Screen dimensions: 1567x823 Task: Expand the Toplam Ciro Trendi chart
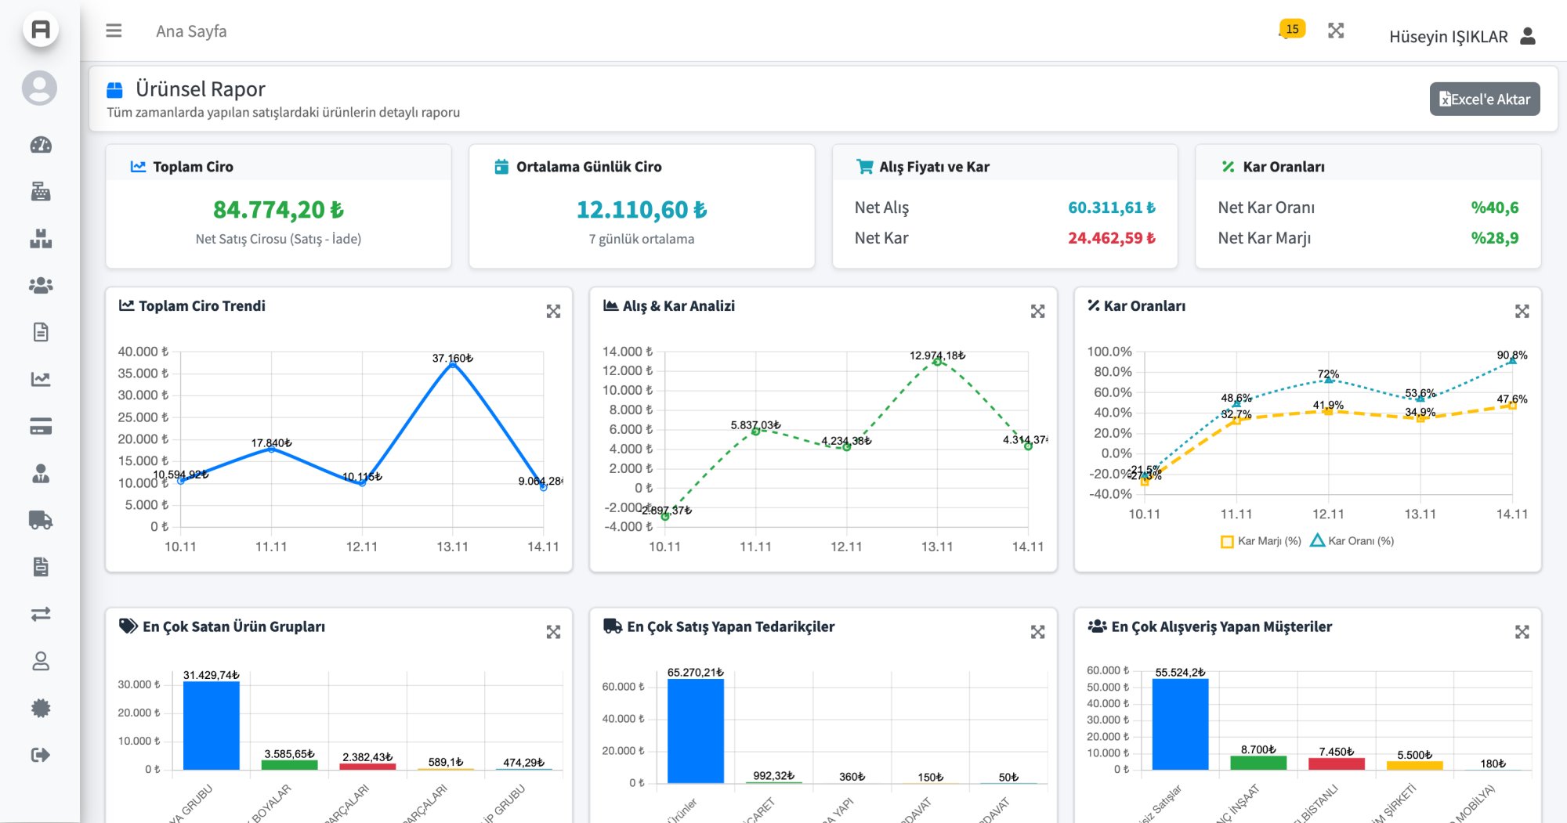553,312
